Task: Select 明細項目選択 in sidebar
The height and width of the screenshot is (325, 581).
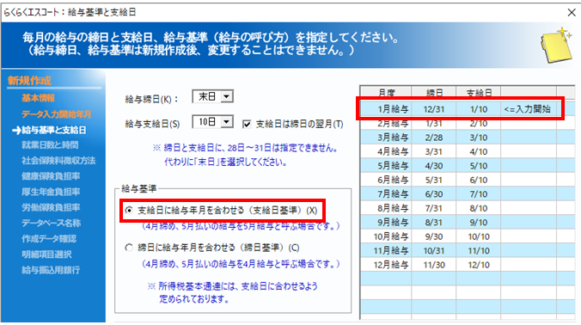Action: tap(46, 254)
